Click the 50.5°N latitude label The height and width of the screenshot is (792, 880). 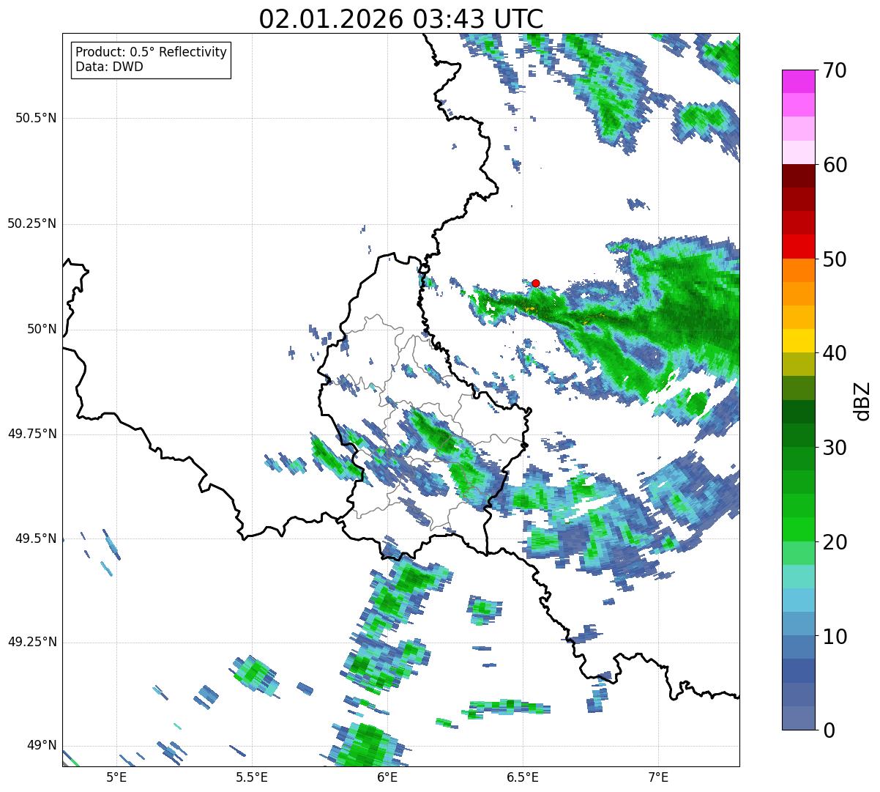[36, 118]
